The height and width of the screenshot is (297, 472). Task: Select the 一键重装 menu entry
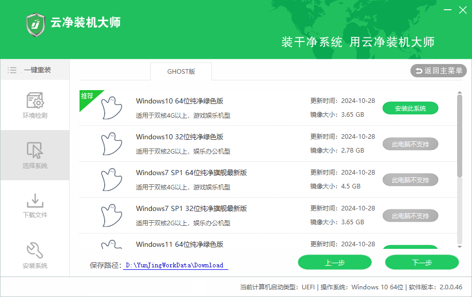pyautogui.click(x=37, y=70)
